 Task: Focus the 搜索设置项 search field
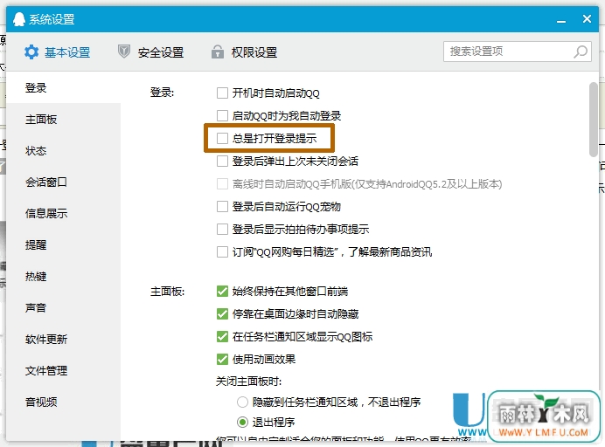pyautogui.click(x=518, y=52)
